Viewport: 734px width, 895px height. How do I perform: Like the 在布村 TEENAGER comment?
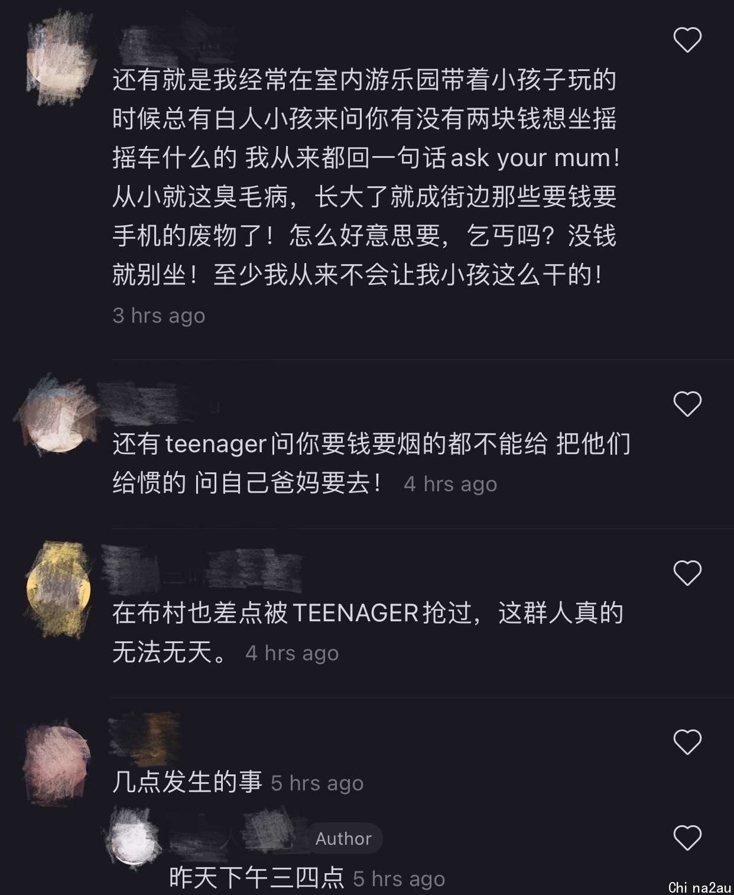[687, 573]
